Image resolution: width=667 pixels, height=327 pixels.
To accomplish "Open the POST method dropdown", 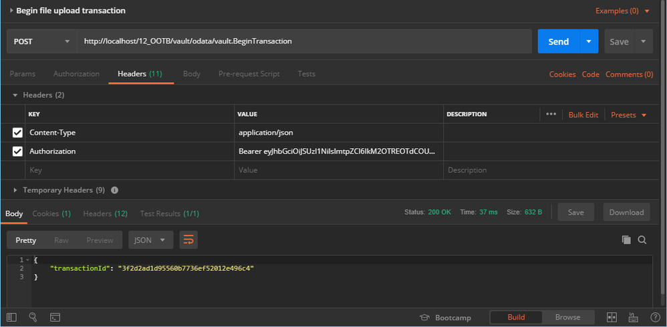I will [41, 41].
